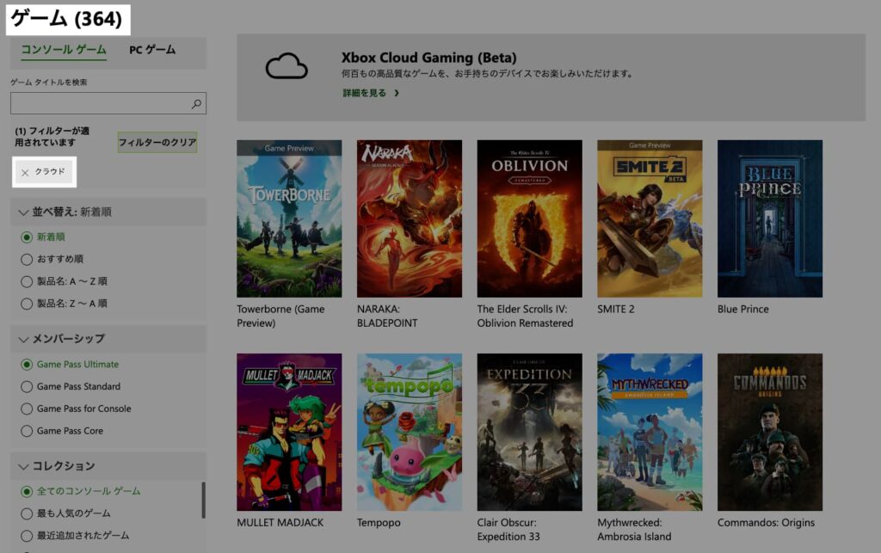Click the フィルターのクリア button
Image resolution: width=881 pixels, height=553 pixels.
157,143
